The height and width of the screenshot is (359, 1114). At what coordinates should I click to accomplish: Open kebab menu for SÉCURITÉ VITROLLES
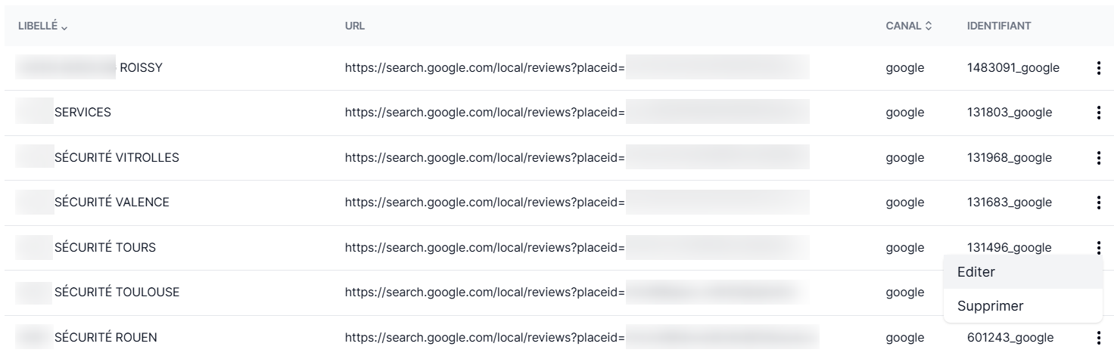click(1098, 158)
